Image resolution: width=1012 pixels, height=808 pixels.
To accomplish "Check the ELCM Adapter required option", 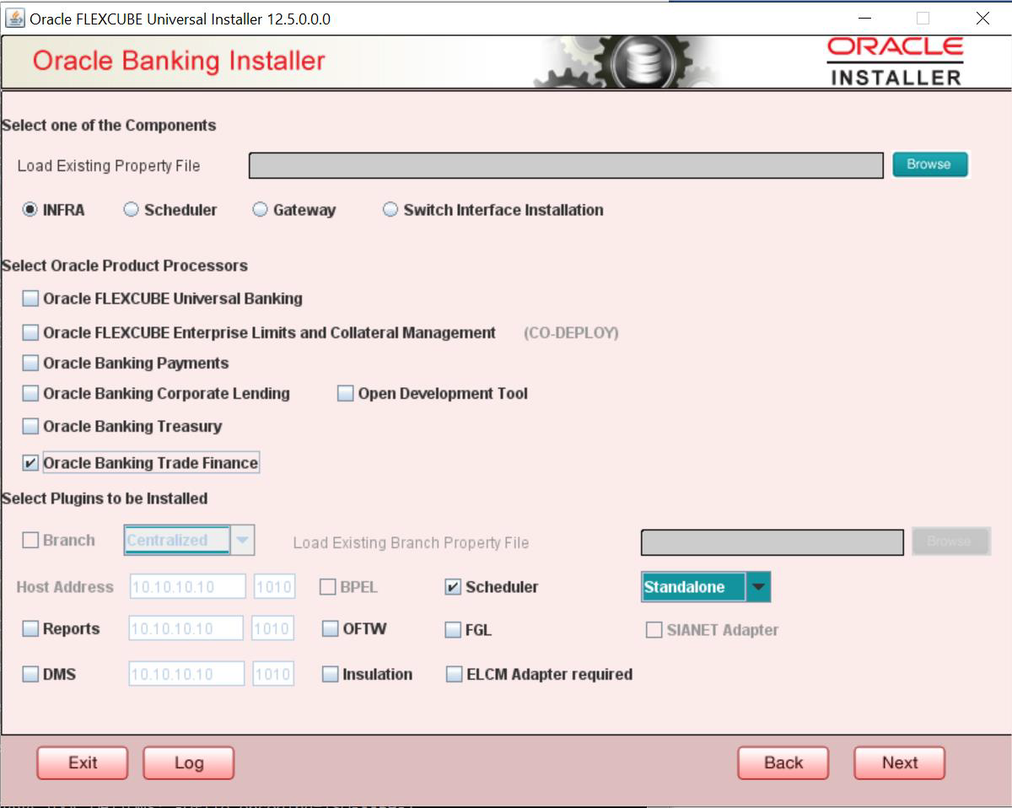I will (x=453, y=674).
